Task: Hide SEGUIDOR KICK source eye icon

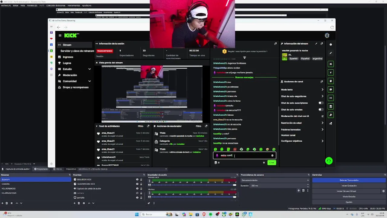Action: coord(137,180)
